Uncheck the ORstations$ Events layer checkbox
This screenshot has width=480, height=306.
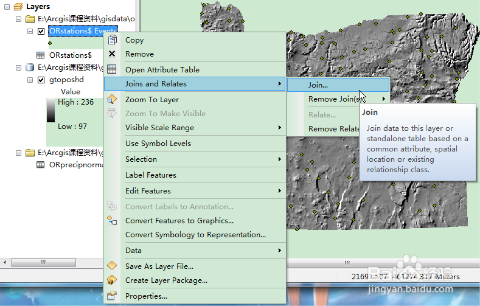pyautogui.click(x=41, y=31)
